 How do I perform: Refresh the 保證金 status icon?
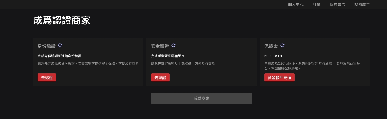282,45
